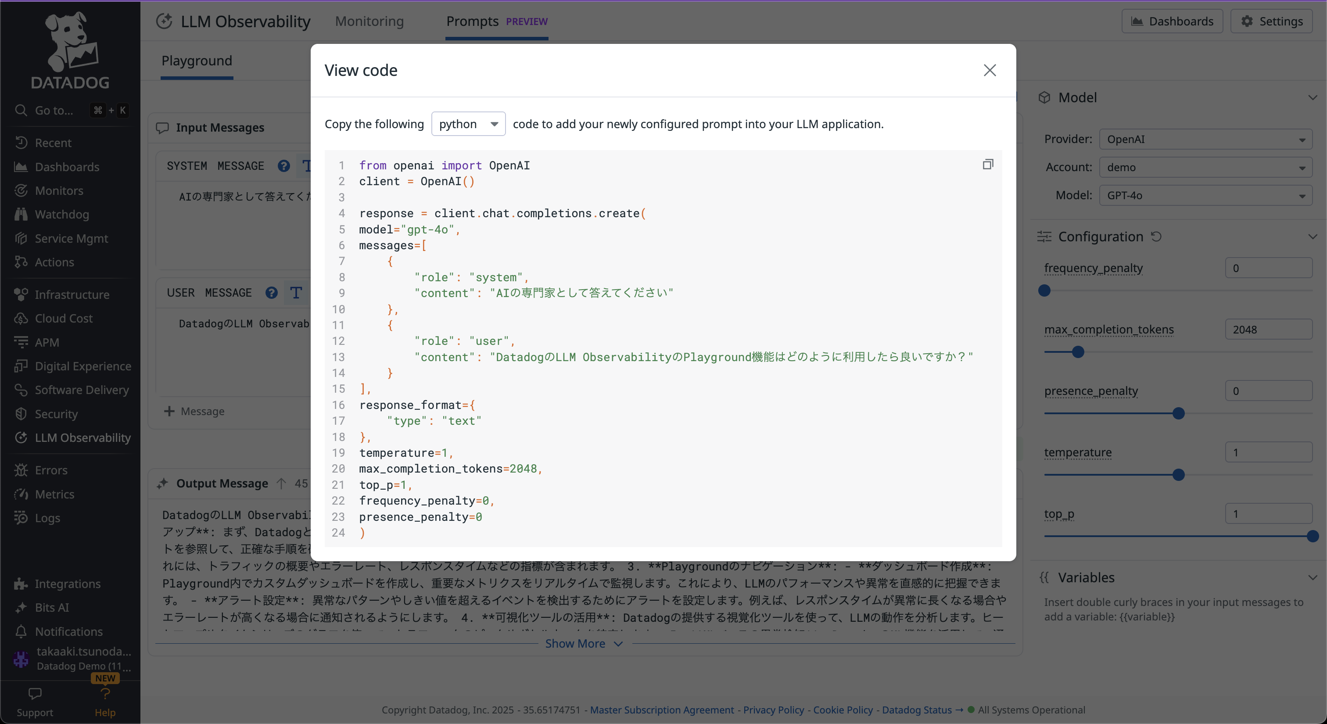Open the Notifications bell item
This screenshot has width=1327, height=724.
point(68,631)
